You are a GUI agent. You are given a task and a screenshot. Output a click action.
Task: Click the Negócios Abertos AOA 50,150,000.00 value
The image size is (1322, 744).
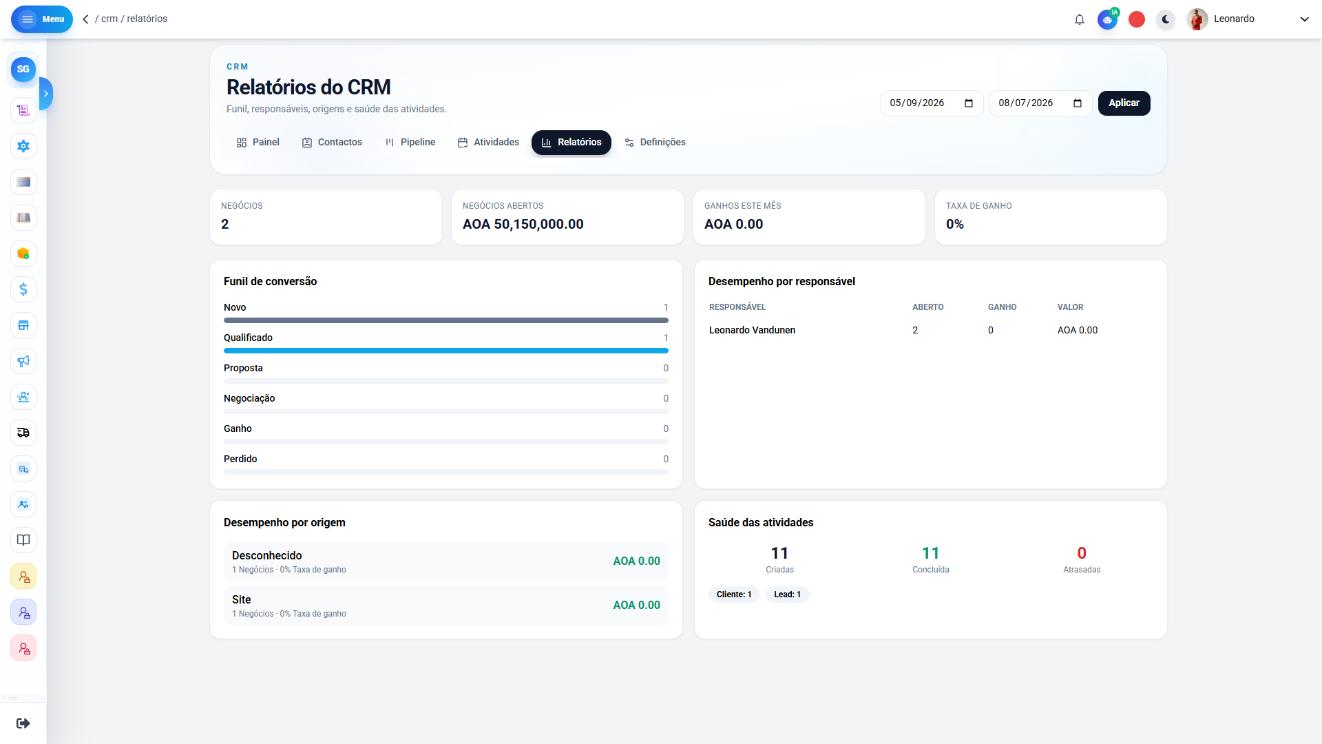tap(523, 225)
